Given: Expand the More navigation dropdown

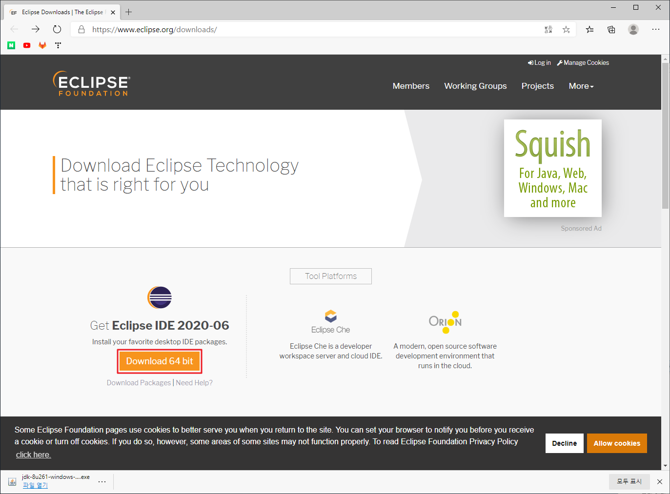Looking at the screenshot, I should pos(581,86).
